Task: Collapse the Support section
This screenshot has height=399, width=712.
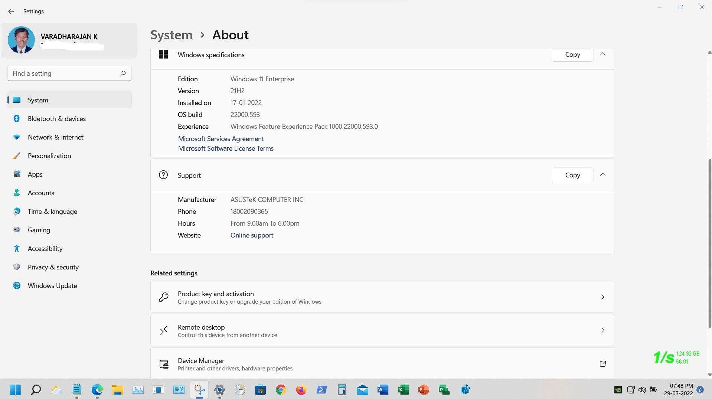Action: (x=602, y=175)
